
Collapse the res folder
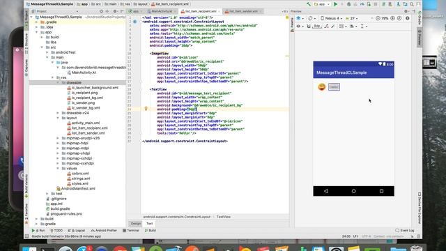53,77
